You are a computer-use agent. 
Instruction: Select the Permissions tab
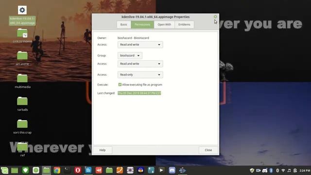(x=142, y=25)
